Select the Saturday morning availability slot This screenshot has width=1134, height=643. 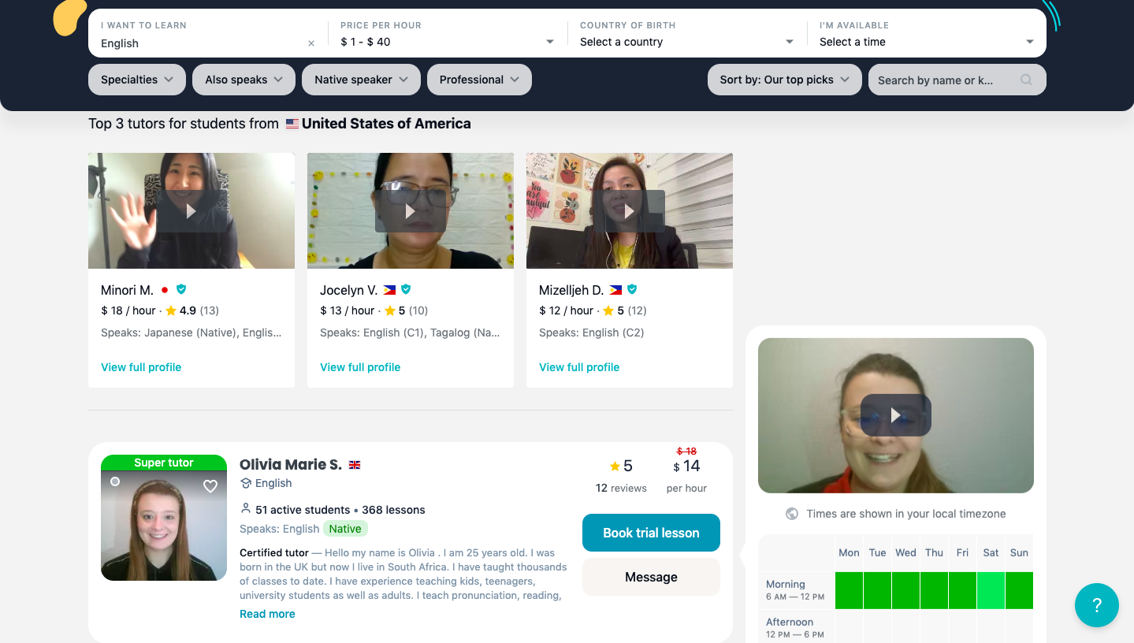click(x=991, y=590)
